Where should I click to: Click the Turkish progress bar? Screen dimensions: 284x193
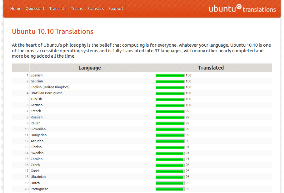170,99
